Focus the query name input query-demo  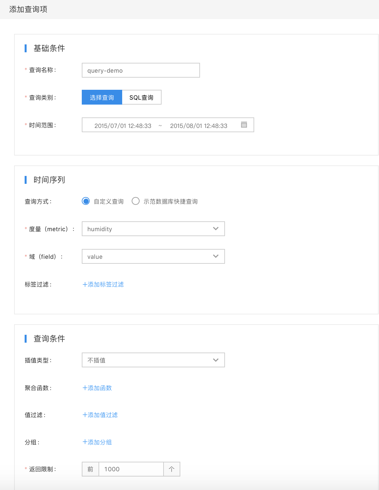point(141,70)
